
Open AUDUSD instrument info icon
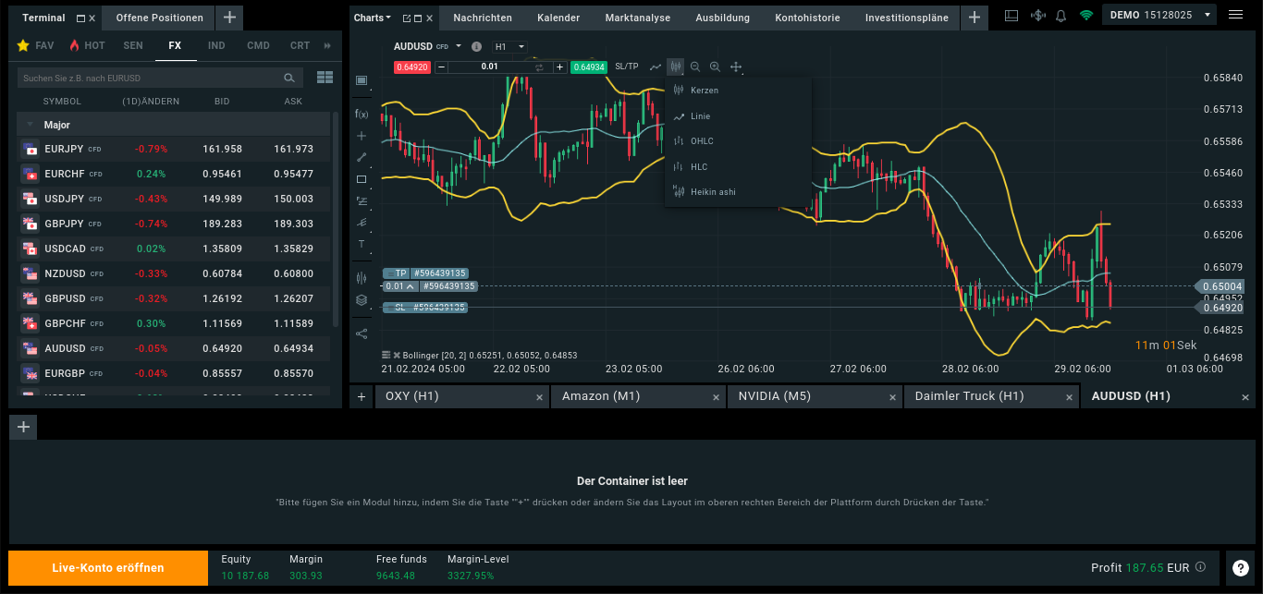pos(476,46)
